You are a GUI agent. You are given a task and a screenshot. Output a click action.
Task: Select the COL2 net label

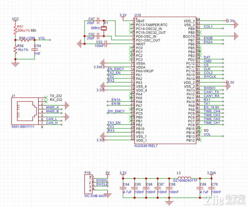tap(208, 73)
